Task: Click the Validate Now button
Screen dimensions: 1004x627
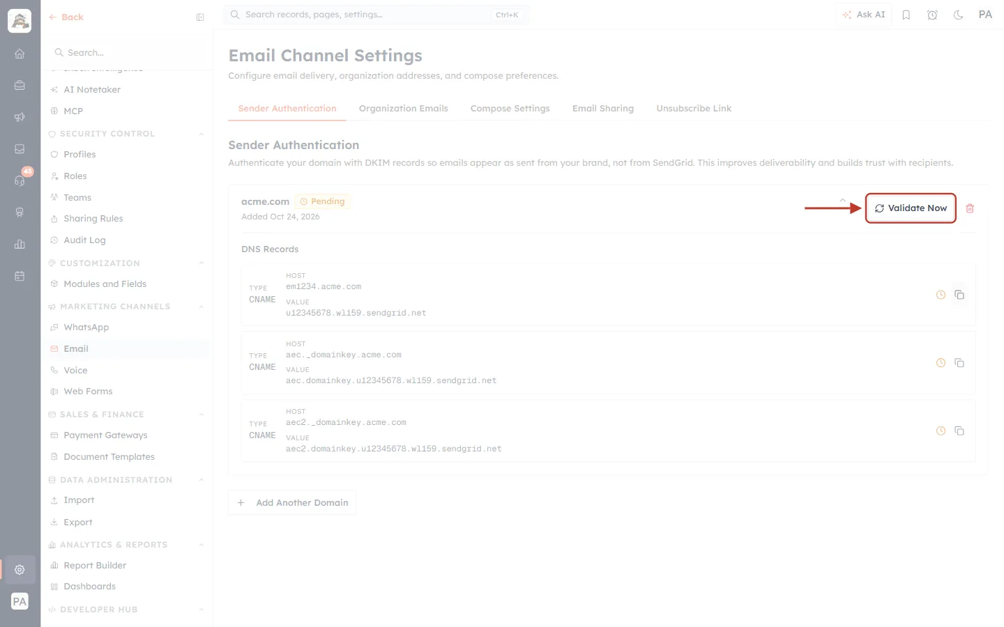Action: click(911, 208)
